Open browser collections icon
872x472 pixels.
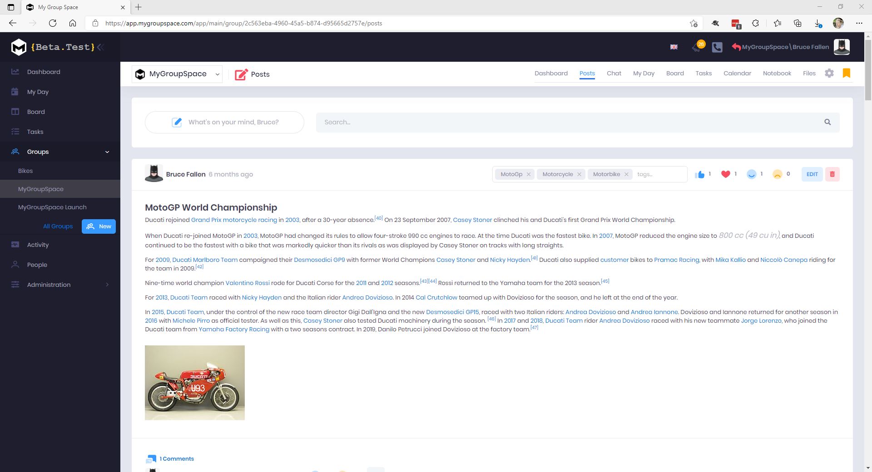(798, 23)
